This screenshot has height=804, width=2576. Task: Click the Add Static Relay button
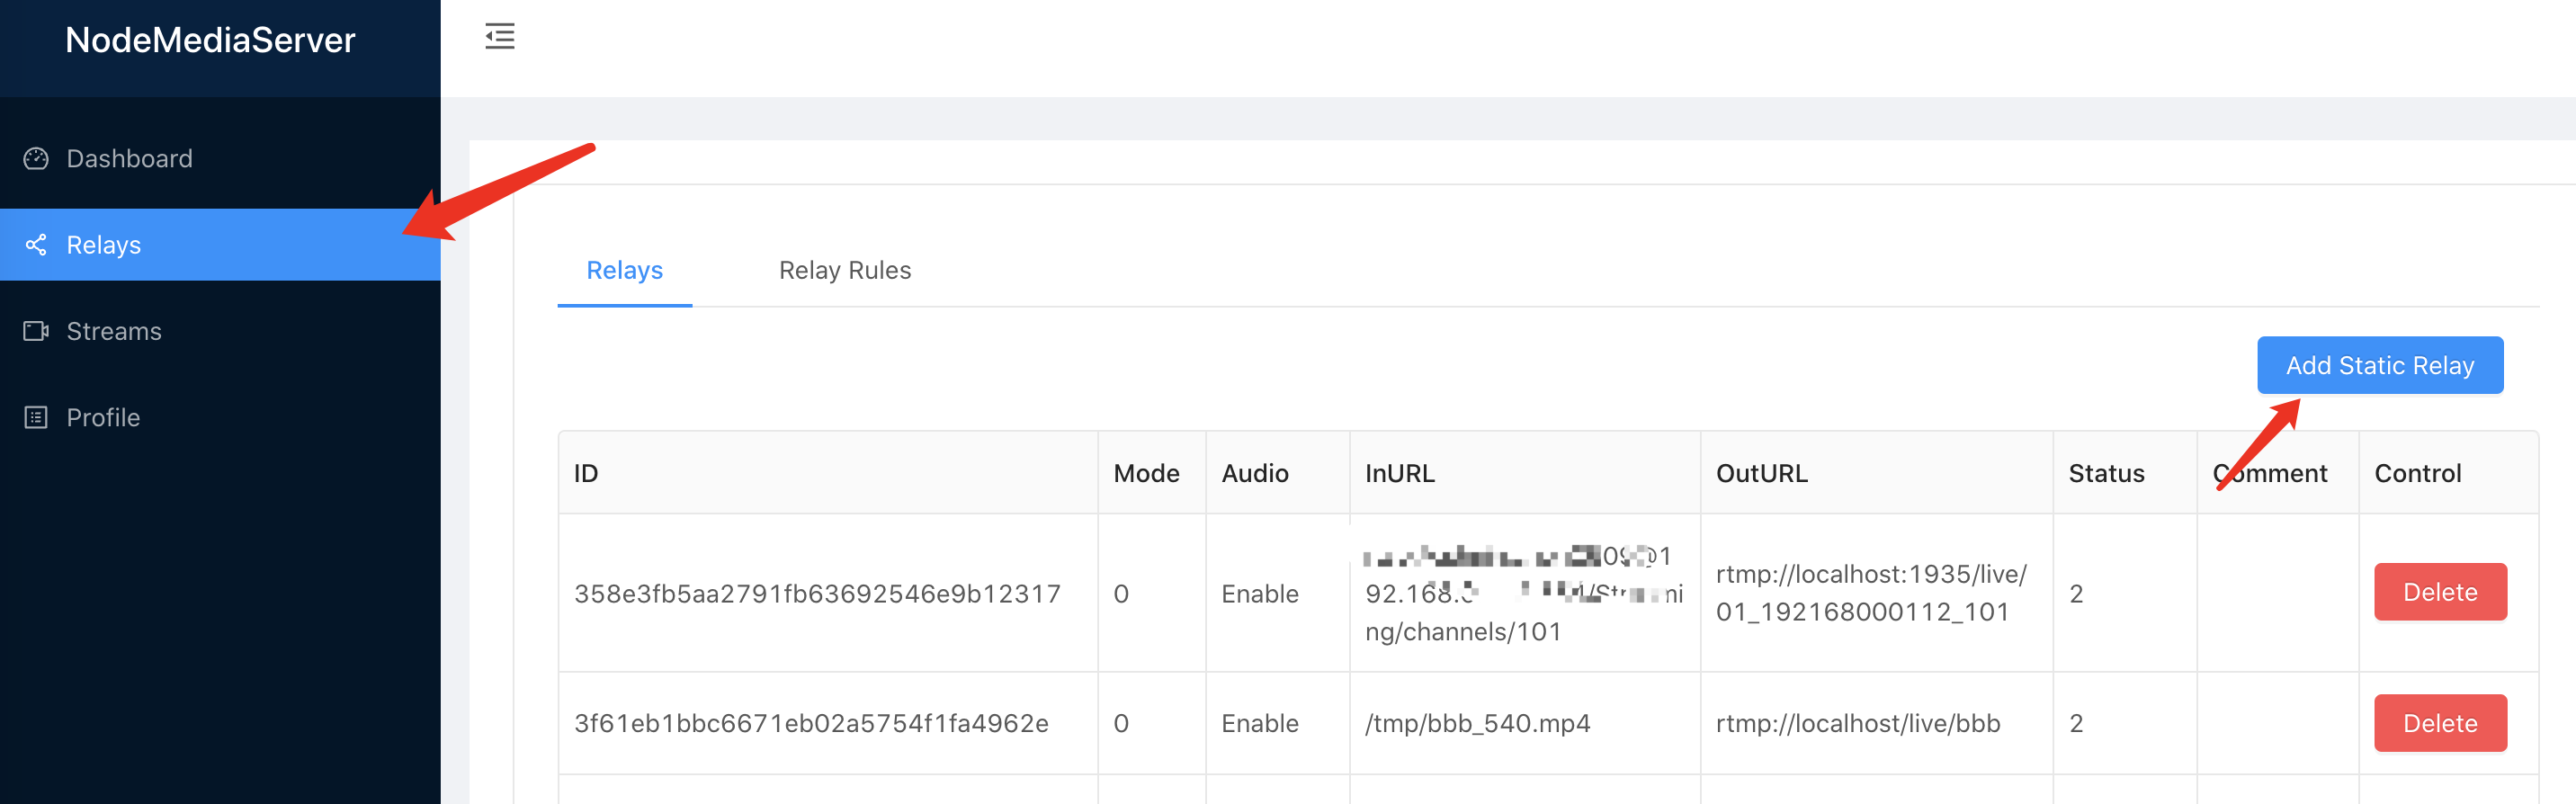[2380, 365]
